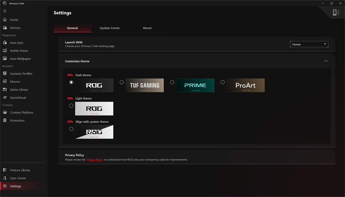Open the Privacy Policy link
The width and height of the screenshot is (345, 197).
click(x=95, y=160)
